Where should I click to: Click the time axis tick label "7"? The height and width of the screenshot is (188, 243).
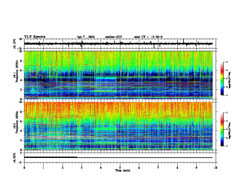point(158,168)
